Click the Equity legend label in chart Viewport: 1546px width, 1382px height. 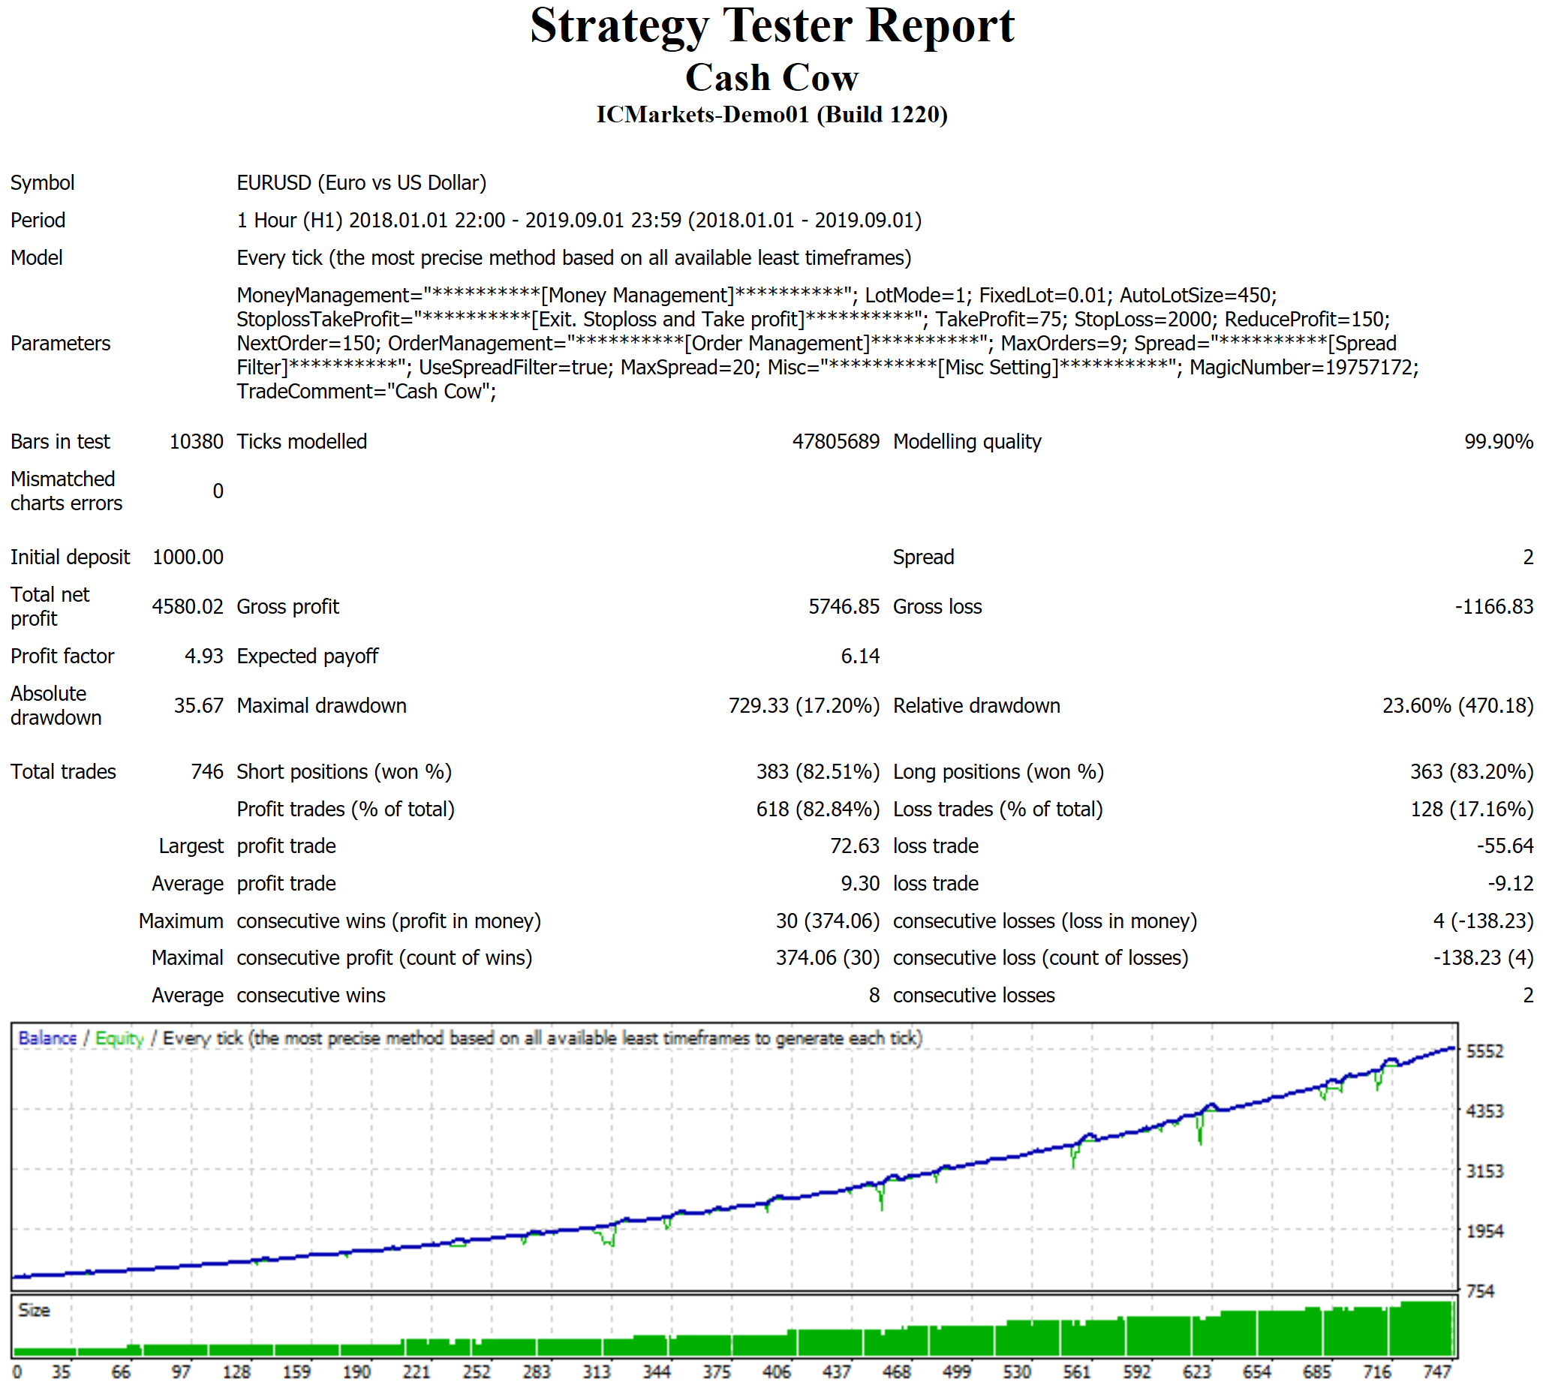pos(119,1038)
